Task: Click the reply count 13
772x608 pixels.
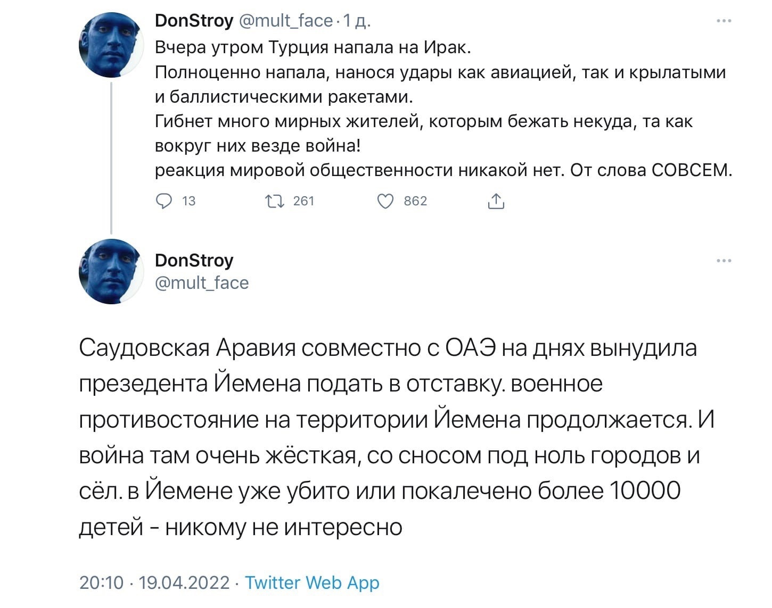Action: click(189, 201)
